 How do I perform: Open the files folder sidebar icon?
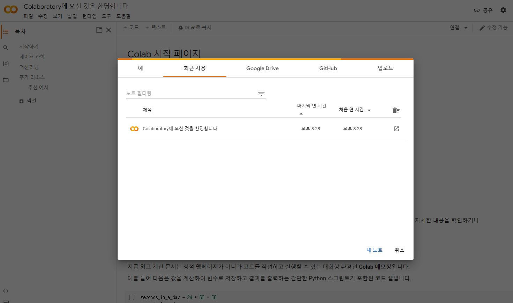(6, 80)
